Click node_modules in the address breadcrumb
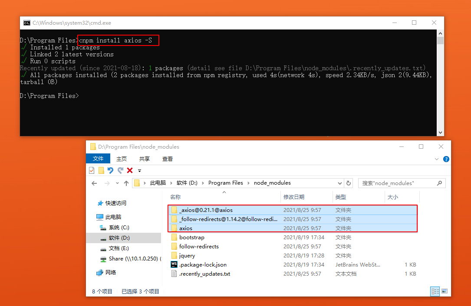 272,183
